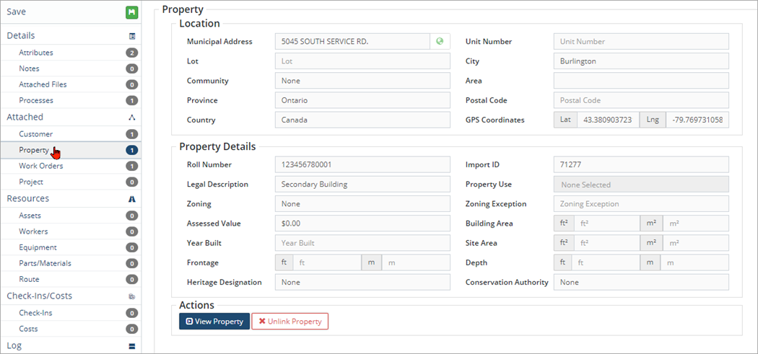Open the Zoning dropdown
758x354 pixels.
[x=362, y=204]
